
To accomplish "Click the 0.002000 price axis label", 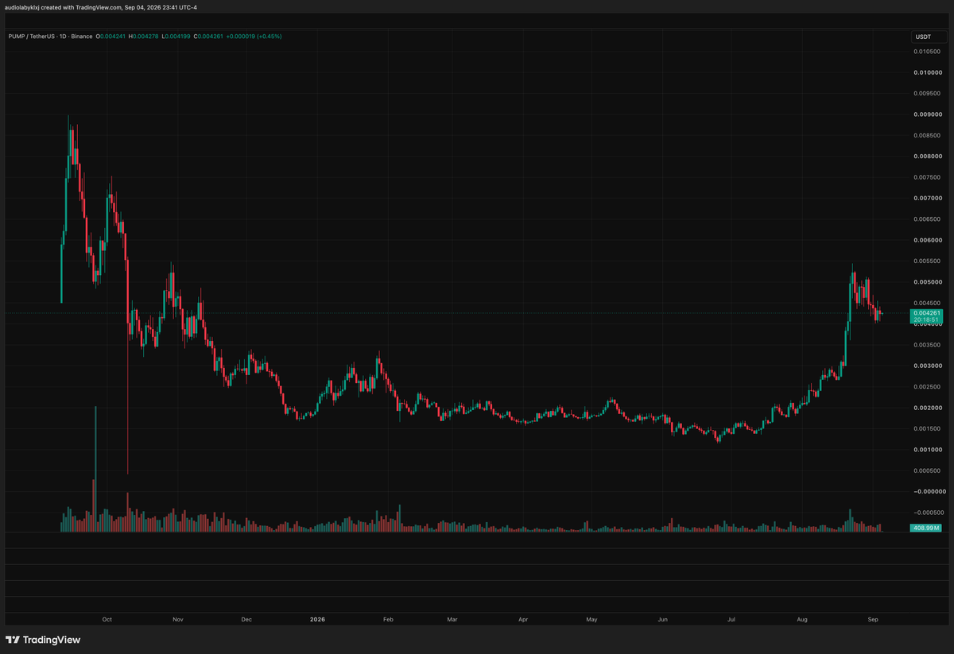I will 929,408.
